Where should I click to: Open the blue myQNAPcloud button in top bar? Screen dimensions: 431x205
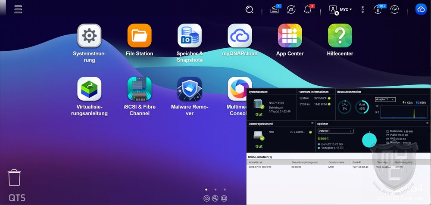[x=421, y=9]
